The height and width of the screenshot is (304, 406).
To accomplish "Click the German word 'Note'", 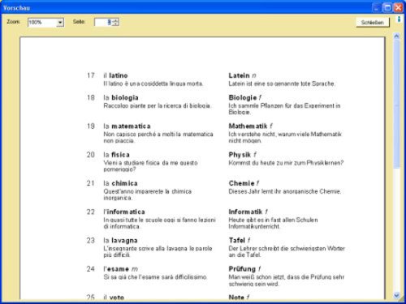I will [236, 298].
